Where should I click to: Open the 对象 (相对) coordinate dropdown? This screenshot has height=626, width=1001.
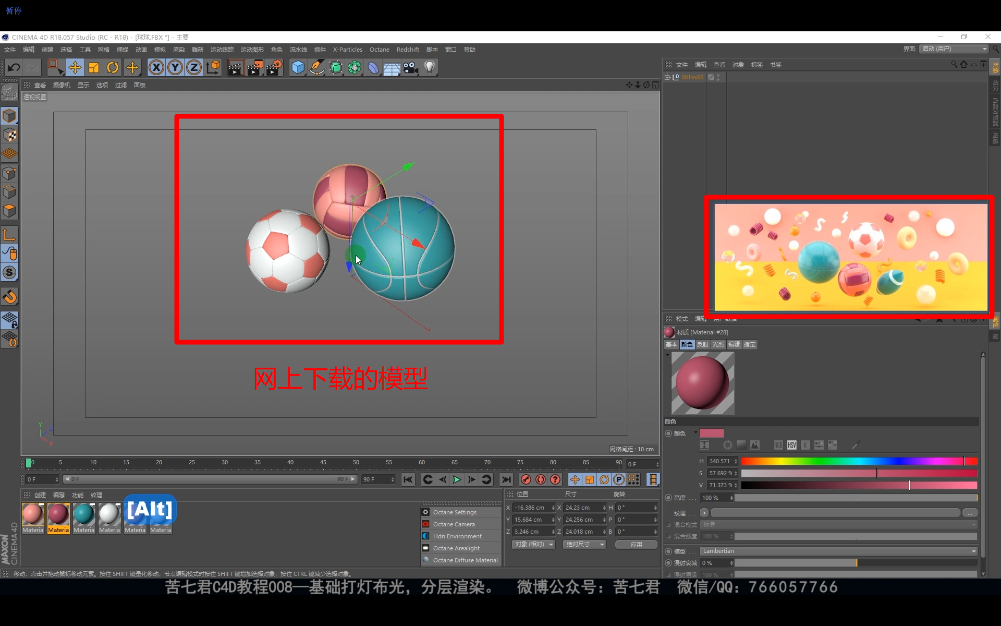(533, 544)
